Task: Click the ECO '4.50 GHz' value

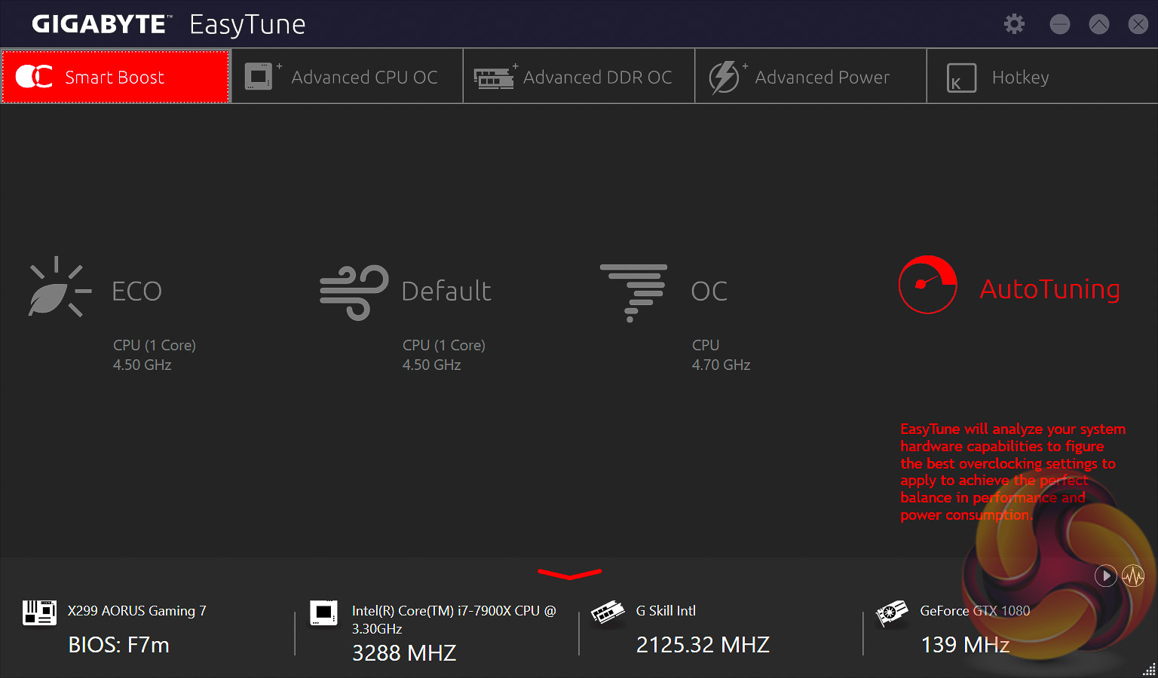Action: click(142, 365)
